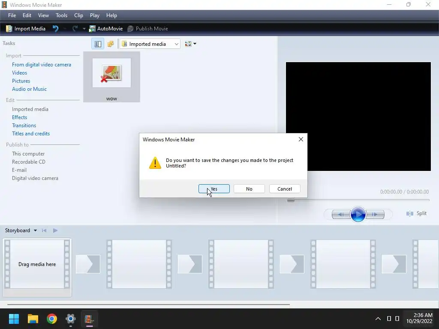This screenshot has height=329, width=439.
Task: Click This computer under Publish to
Action: coord(28,154)
